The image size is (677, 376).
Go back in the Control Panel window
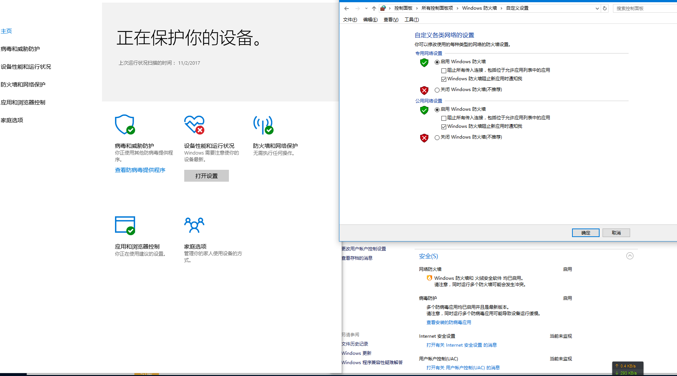coord(347,9)
